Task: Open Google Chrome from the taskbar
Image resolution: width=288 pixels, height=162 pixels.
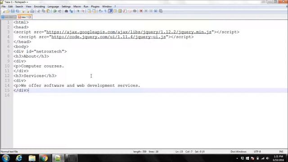Action: tap(44, 158)
